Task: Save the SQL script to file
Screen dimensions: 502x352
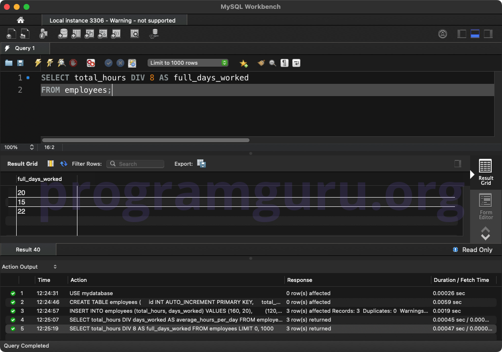Action: pos(20,63)
